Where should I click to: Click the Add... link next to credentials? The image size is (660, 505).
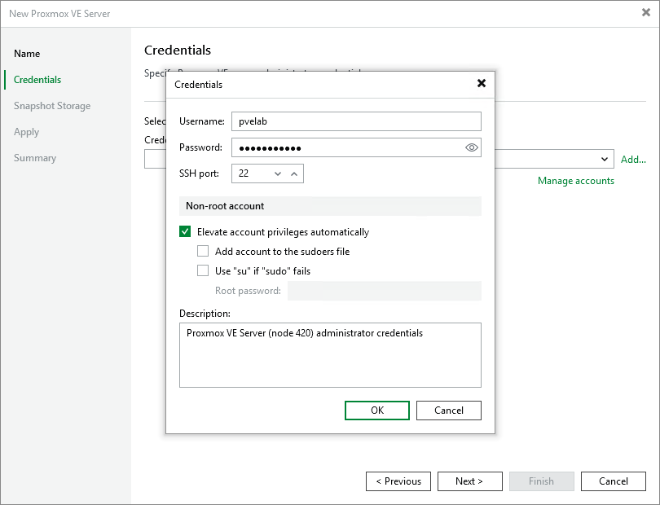click(x=633, y=159)
